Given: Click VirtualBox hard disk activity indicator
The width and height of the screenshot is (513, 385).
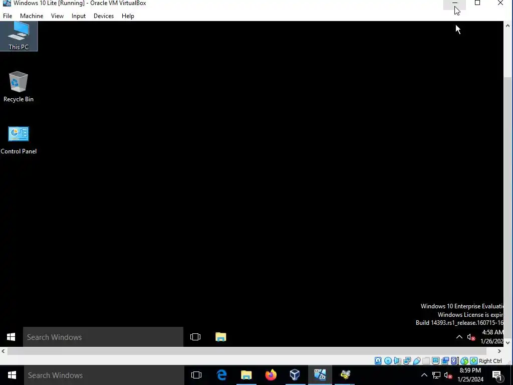Looking at the screenshot, I should tap(378, 361).
